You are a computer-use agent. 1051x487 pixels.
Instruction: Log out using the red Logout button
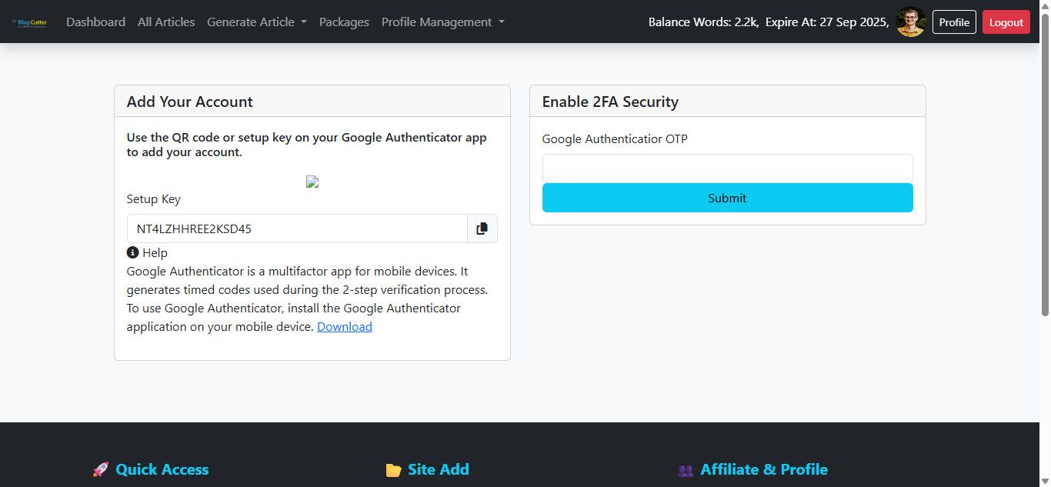[x=1006, y=22]
